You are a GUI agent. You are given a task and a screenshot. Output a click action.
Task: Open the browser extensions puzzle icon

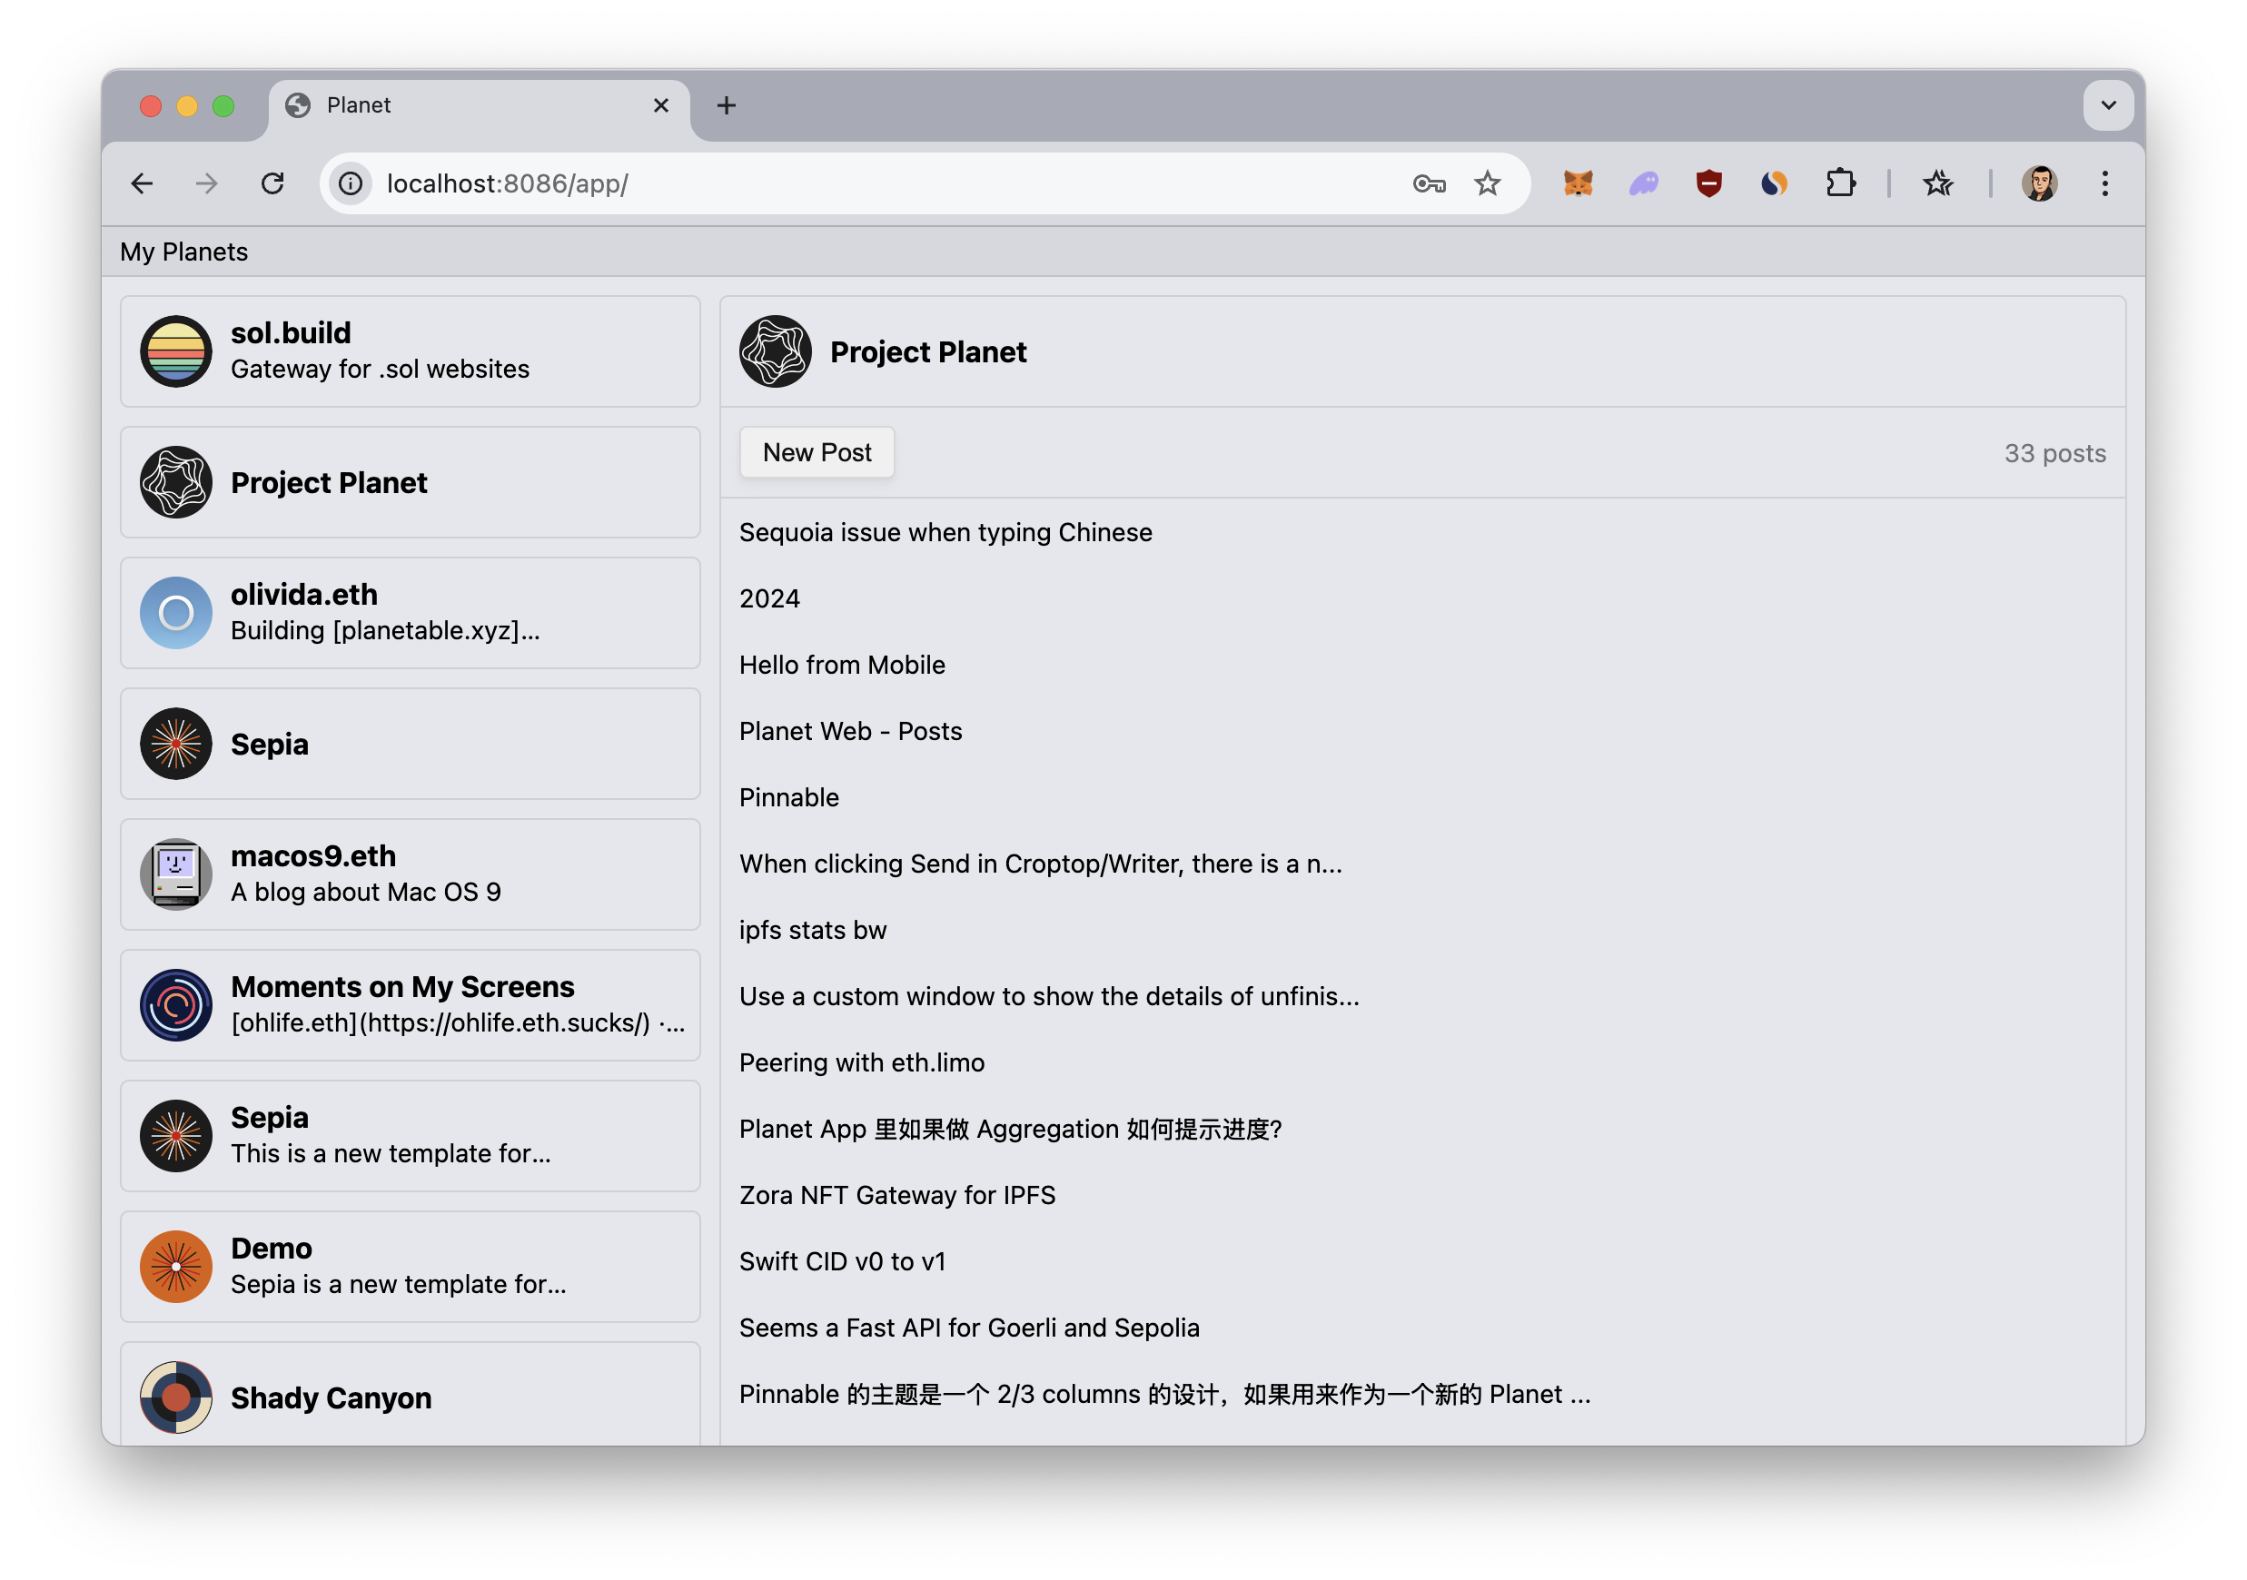point(1840,183)
